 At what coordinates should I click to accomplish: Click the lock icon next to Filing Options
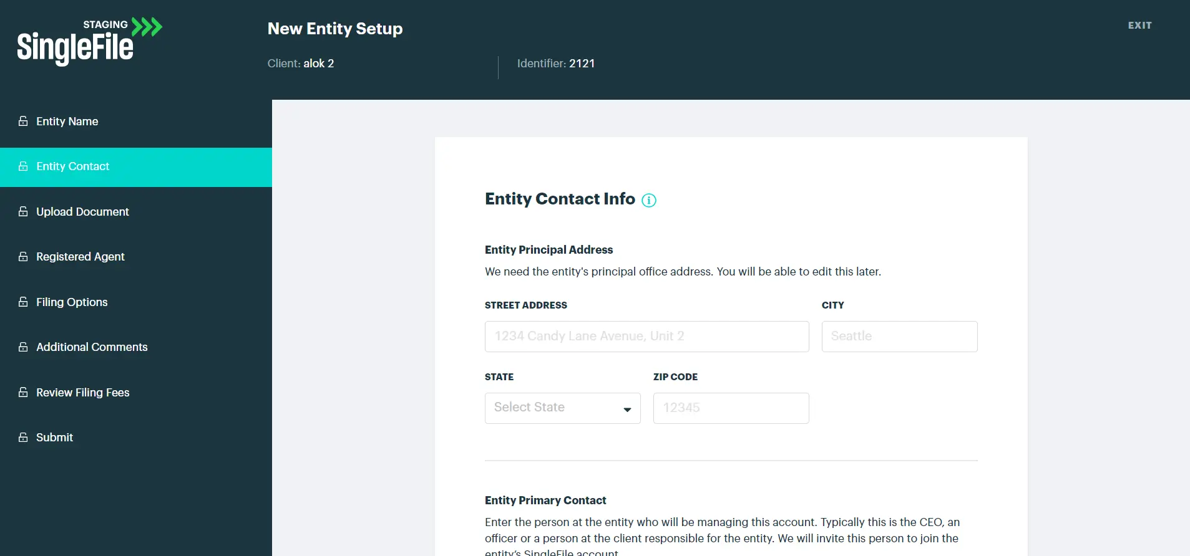(23, 302)
